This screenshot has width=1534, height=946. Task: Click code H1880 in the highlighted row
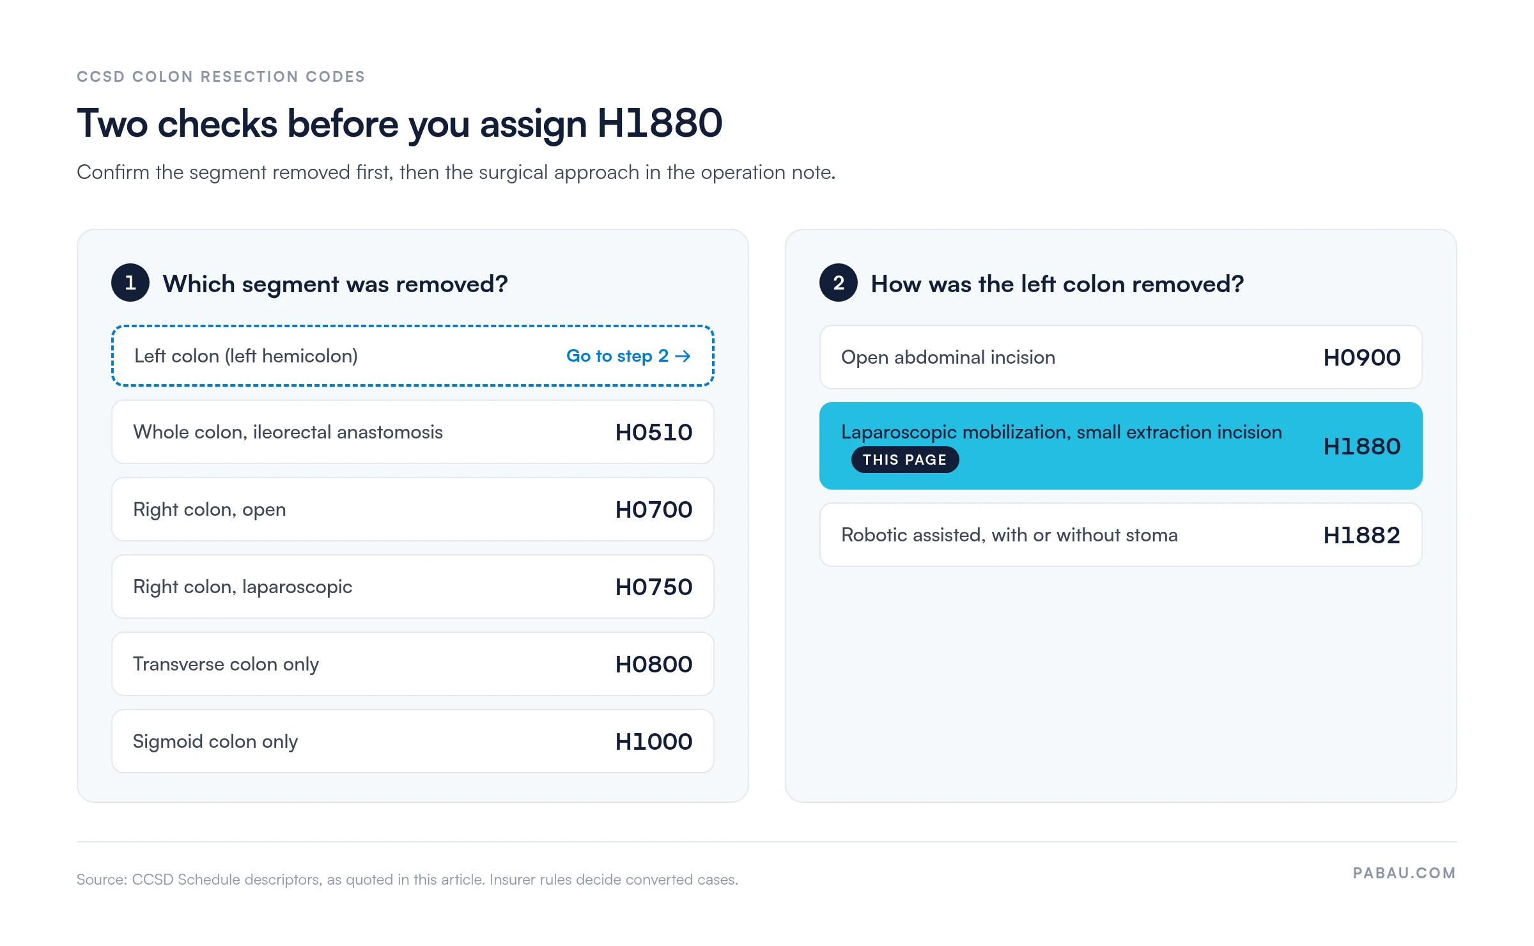point(1362,446)
